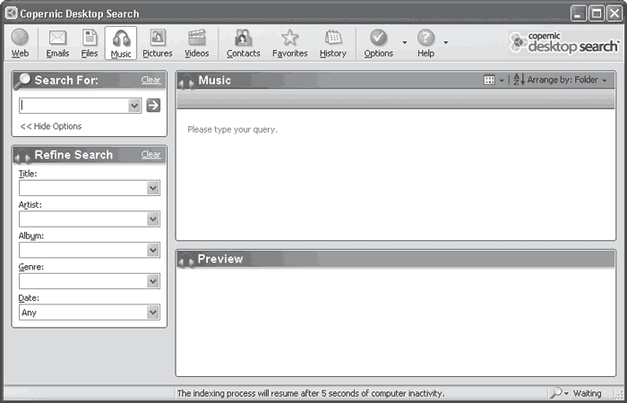
Task: Open the Date dropdown set to Any
Action: click(153, 313)
